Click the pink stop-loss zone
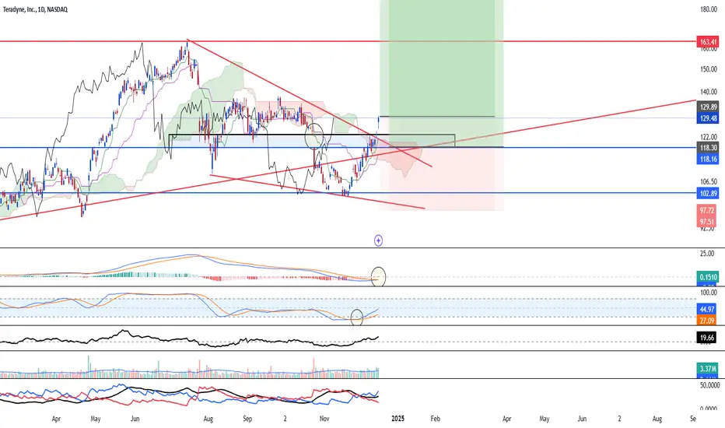Image resolution: width=725 pixels, height=428 pixels. click(x=442, y=178)
